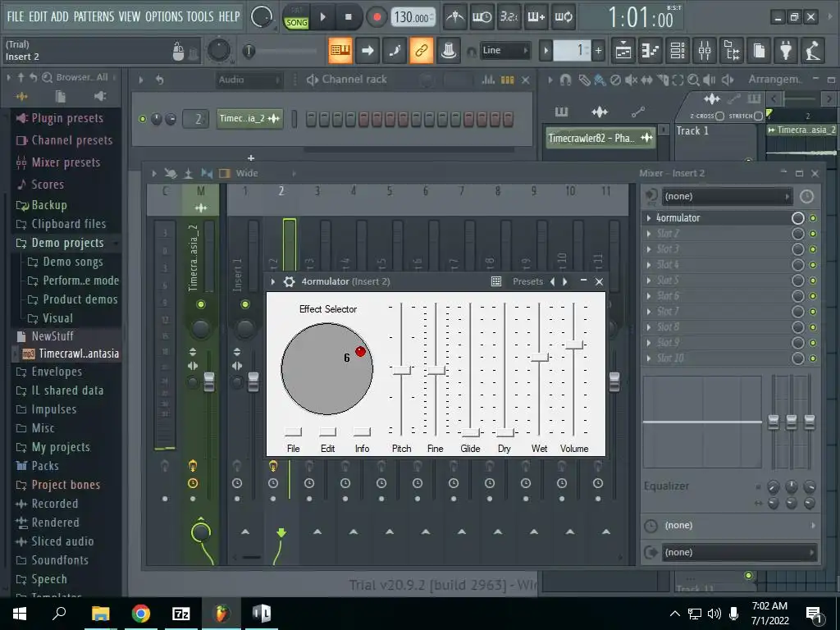Toggle the Slot 2 enable LED
This screenshot has width=840, height=630.
(x=813, y=234)
